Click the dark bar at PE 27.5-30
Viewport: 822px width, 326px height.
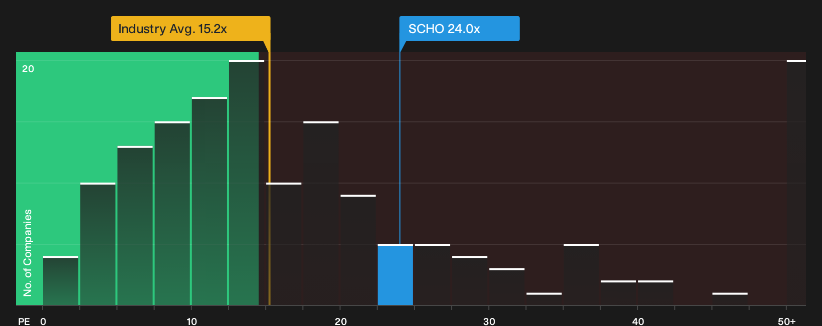[470, 281]
